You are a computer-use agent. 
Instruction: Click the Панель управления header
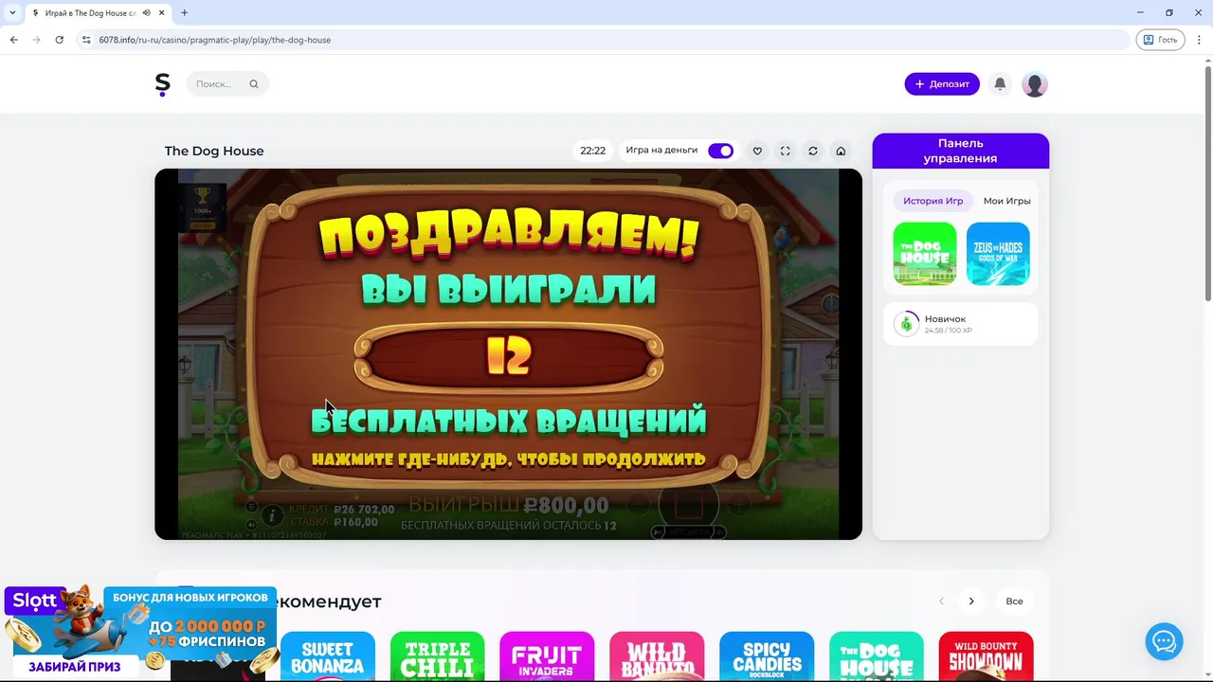[x=960, y=151]
